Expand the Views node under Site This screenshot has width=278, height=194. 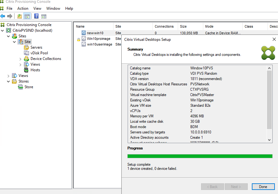tap(20, 65)
